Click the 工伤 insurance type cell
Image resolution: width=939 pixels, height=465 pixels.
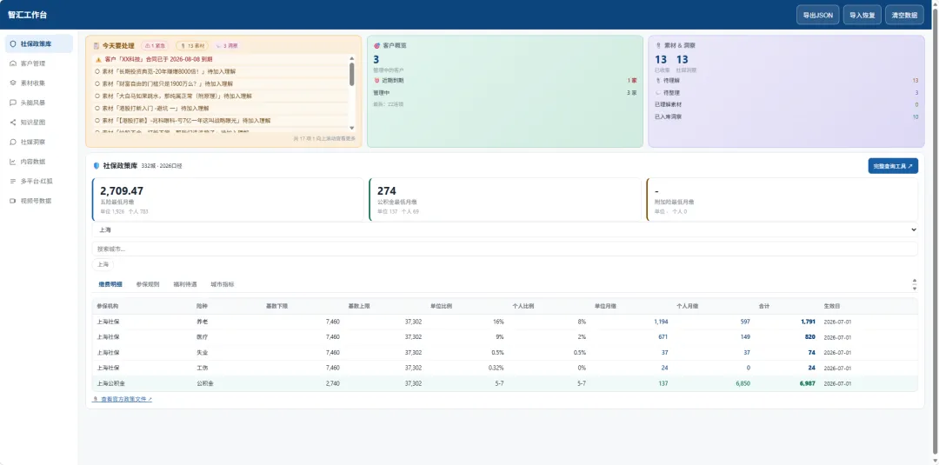(x=201, y=368)
